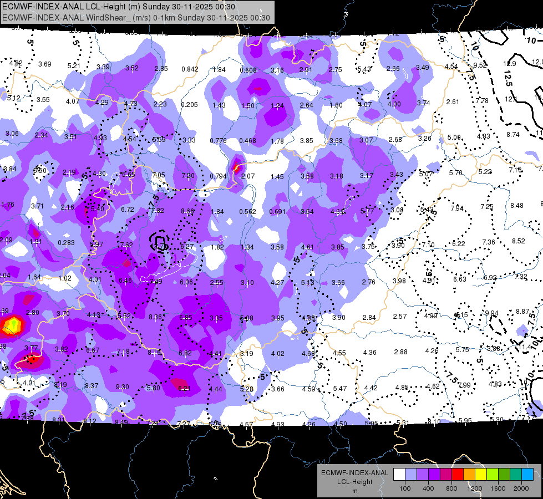Image resolution: width=543 pixels, height=499 pixels.
Task: Click the map value 6.46
Action: coord(125,280)
